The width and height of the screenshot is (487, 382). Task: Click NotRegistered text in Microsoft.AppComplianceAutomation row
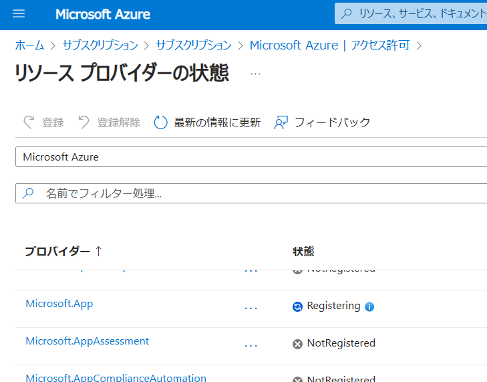tap(341, 379)
